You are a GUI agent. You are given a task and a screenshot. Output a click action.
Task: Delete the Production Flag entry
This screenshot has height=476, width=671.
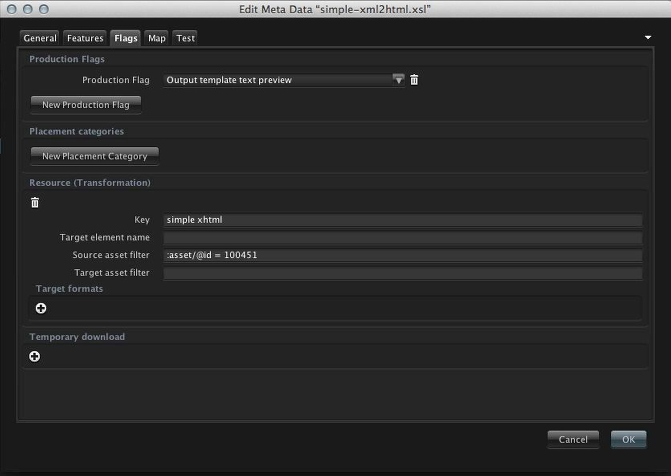tap(414, 80)
